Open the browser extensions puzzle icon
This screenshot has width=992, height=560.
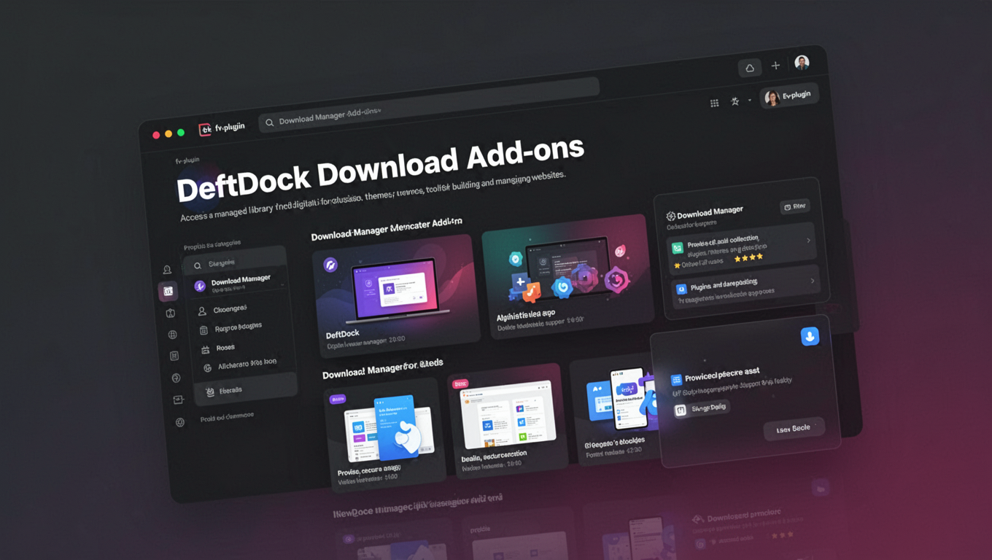coord(735,101)
